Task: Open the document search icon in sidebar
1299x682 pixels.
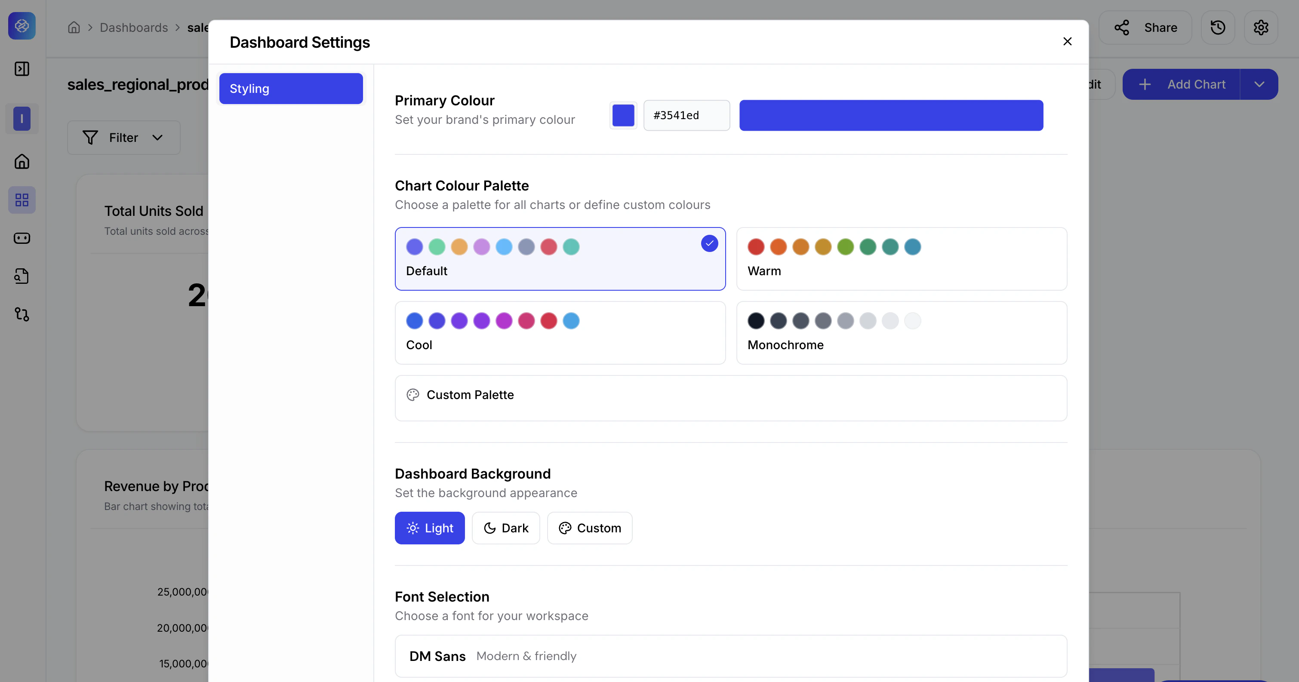Action: point(22,276)
